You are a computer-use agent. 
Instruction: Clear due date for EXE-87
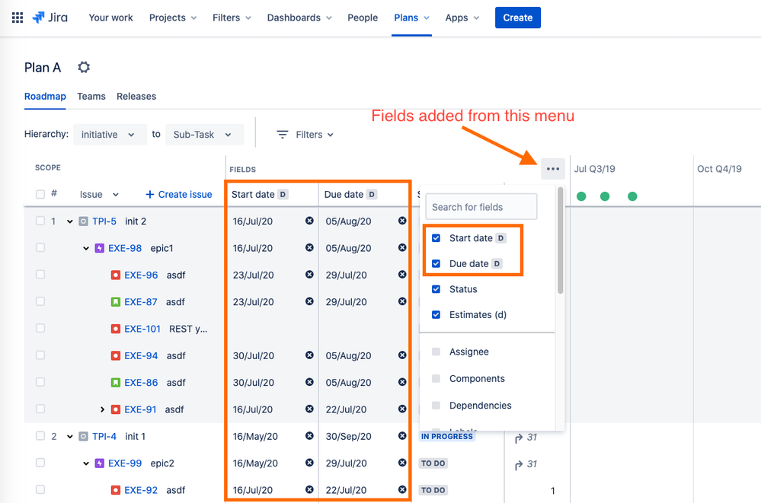402,301
